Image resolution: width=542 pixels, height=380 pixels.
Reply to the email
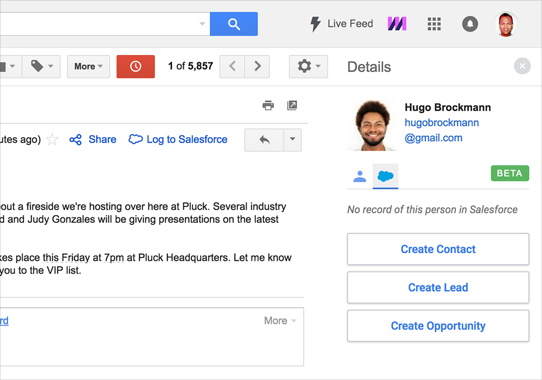(x=264, y=140)
